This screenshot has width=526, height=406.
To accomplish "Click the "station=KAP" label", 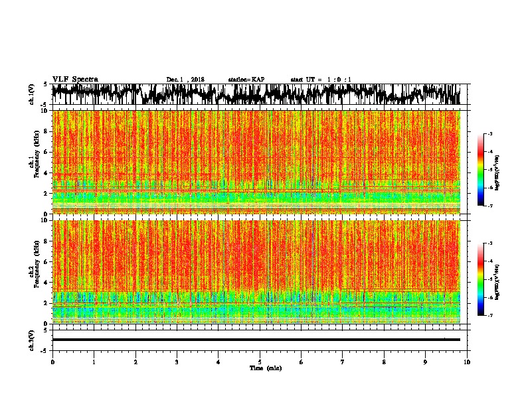I will point(246,80).
